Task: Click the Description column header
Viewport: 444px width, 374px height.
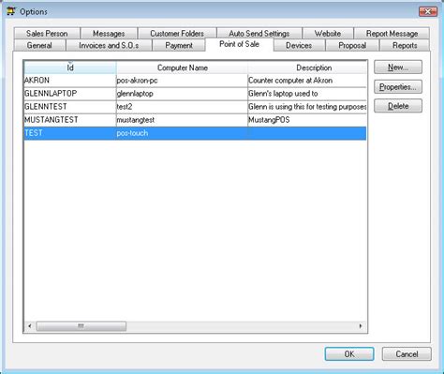Action: [x=307, y=67]
